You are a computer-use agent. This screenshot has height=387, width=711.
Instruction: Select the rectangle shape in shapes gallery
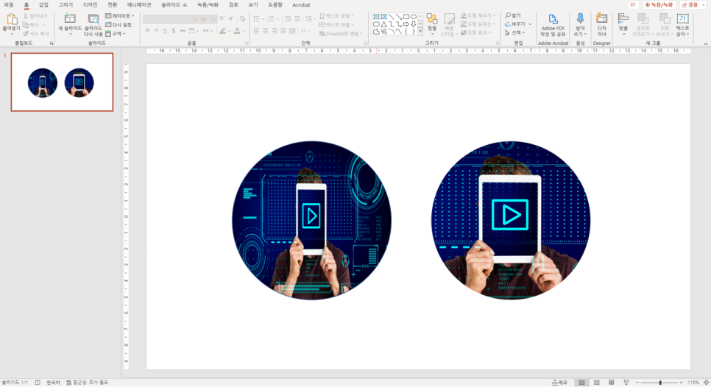(406, 16)
